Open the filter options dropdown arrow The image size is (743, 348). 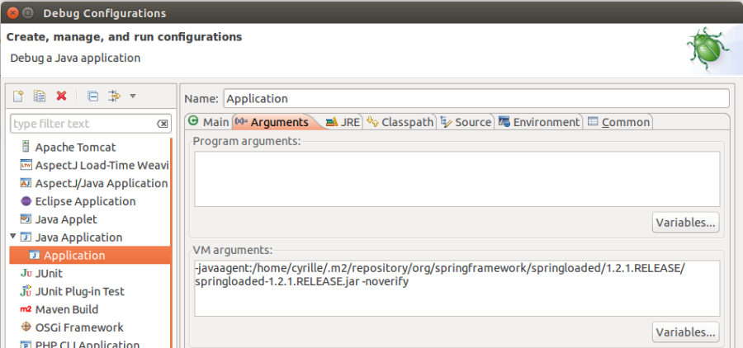133,96
